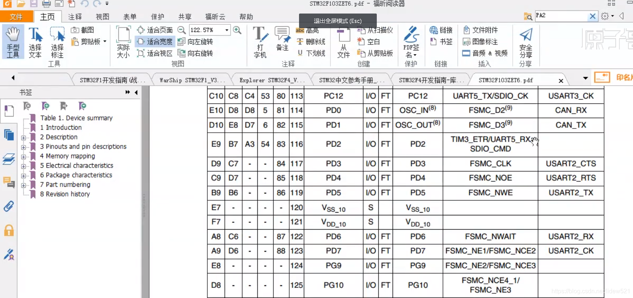Insert an Image Annotation (图像标注)
The image size is (633, 298).
pyautogui.click(x=480, y=42)
